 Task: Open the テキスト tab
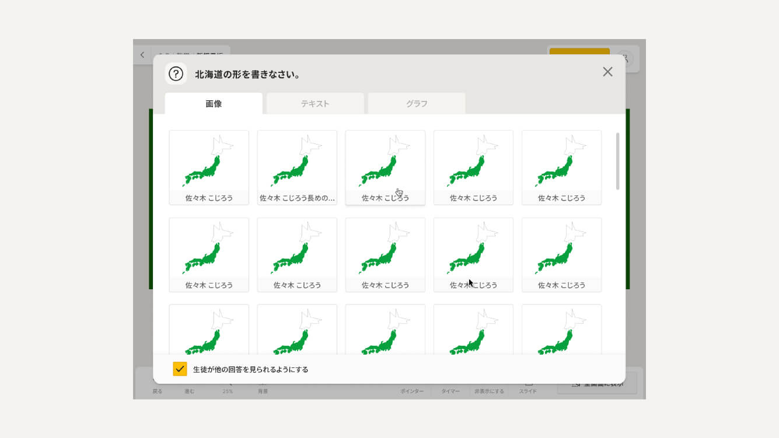(315, 104)
